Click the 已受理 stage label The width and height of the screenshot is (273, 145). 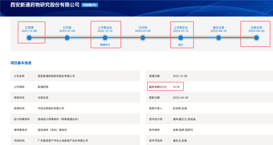tap(29, 27)
